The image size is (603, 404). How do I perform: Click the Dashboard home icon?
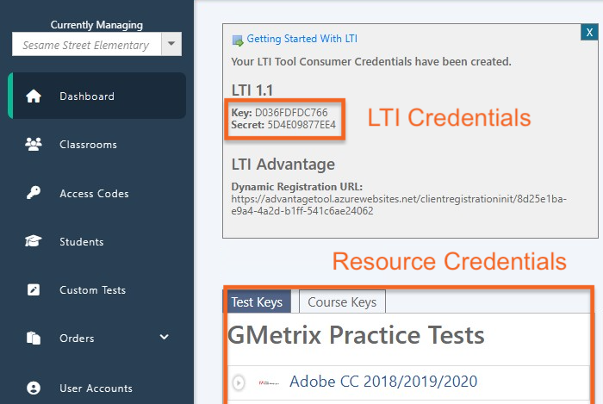(34, 96)
